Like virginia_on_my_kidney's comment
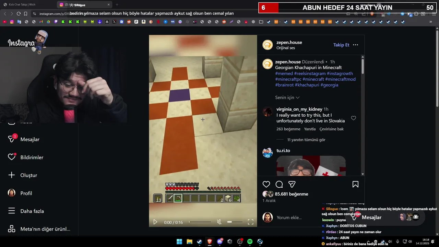The width and height of the screenshot is (439, 247). tap(353, 118)
